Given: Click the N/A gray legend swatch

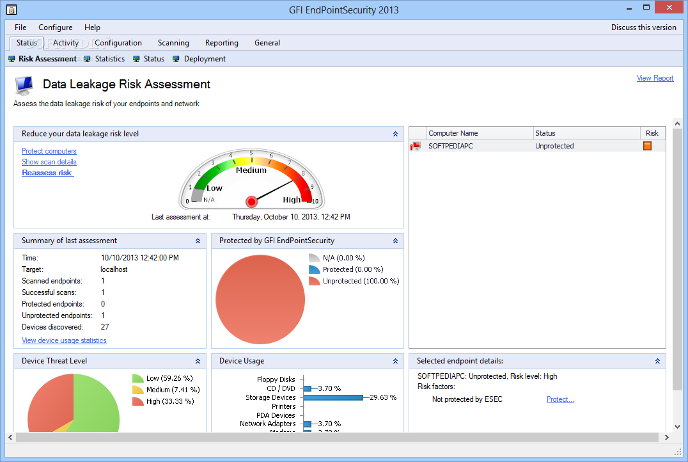Looking at the screenshot, I should pyautogui.click(x=314, y=258).
